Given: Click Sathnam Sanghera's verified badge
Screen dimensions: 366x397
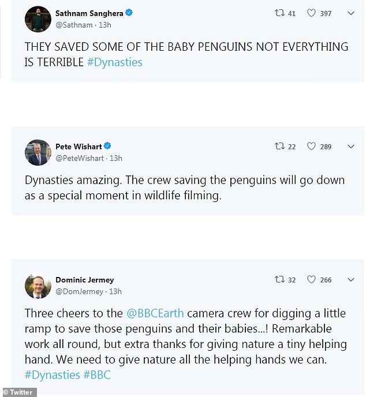Looking at the screenshot, I should click(129, 13).
